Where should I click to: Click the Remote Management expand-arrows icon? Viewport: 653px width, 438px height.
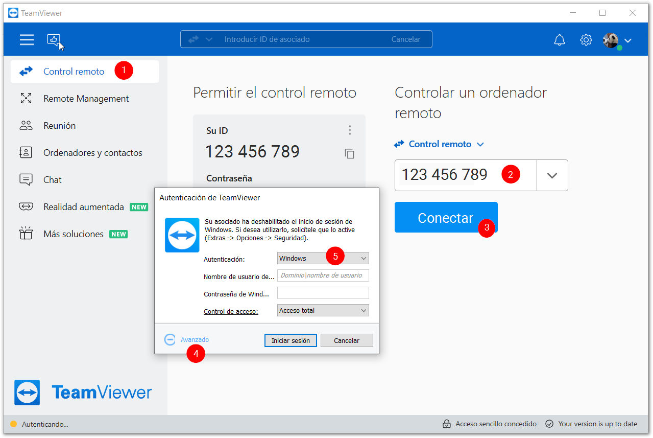click(x=26, y=99)
